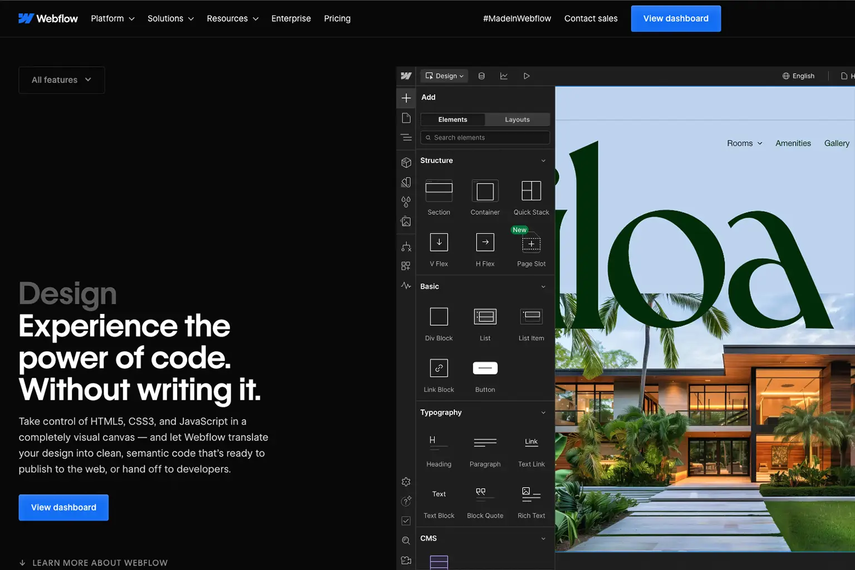The image size is (855, 570).
Task: Open the Rooms dropdown on canvas
Action: click(x=744, y=143)
